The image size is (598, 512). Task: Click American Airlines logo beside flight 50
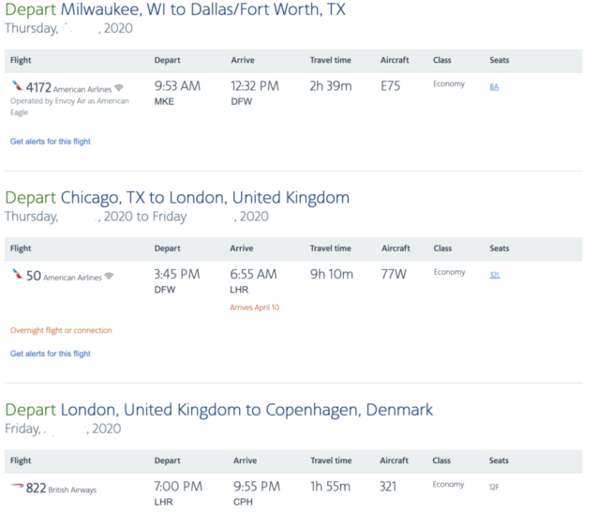point(17,274)
